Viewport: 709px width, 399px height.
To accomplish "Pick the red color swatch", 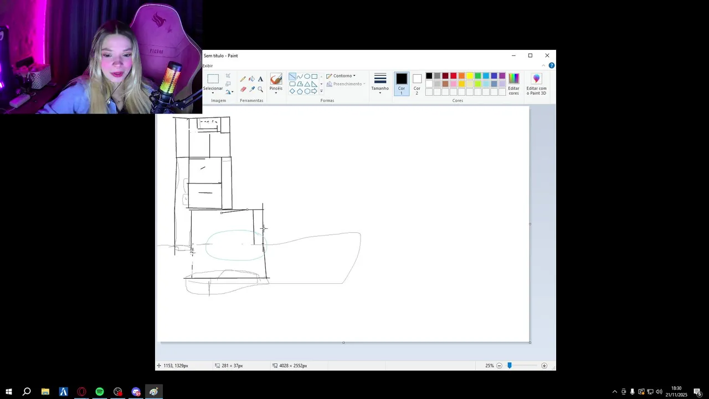I will [x=454, y=76].
